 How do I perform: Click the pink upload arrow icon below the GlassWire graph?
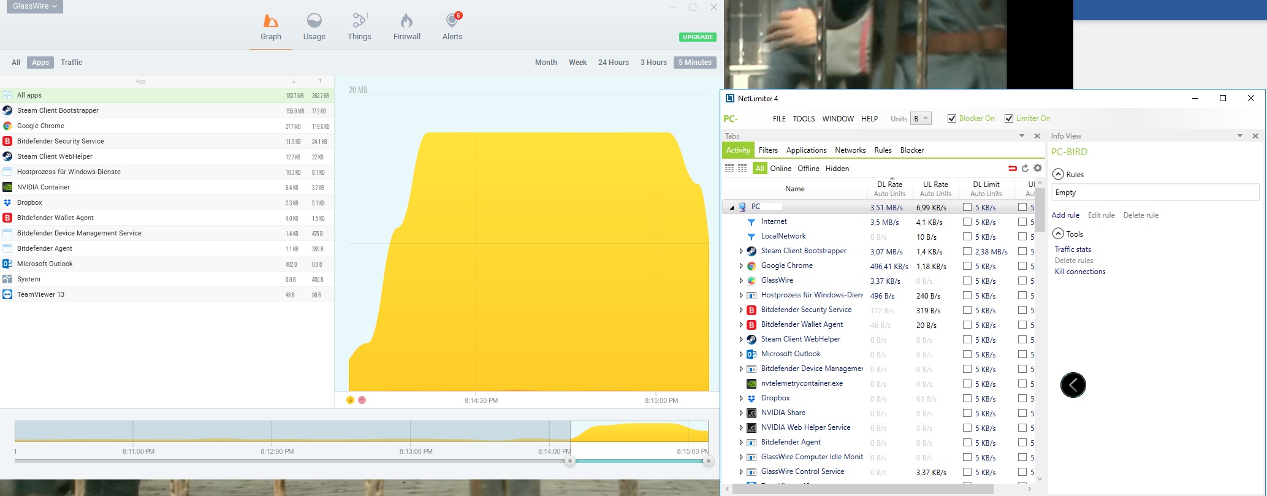tap(362, 400)
